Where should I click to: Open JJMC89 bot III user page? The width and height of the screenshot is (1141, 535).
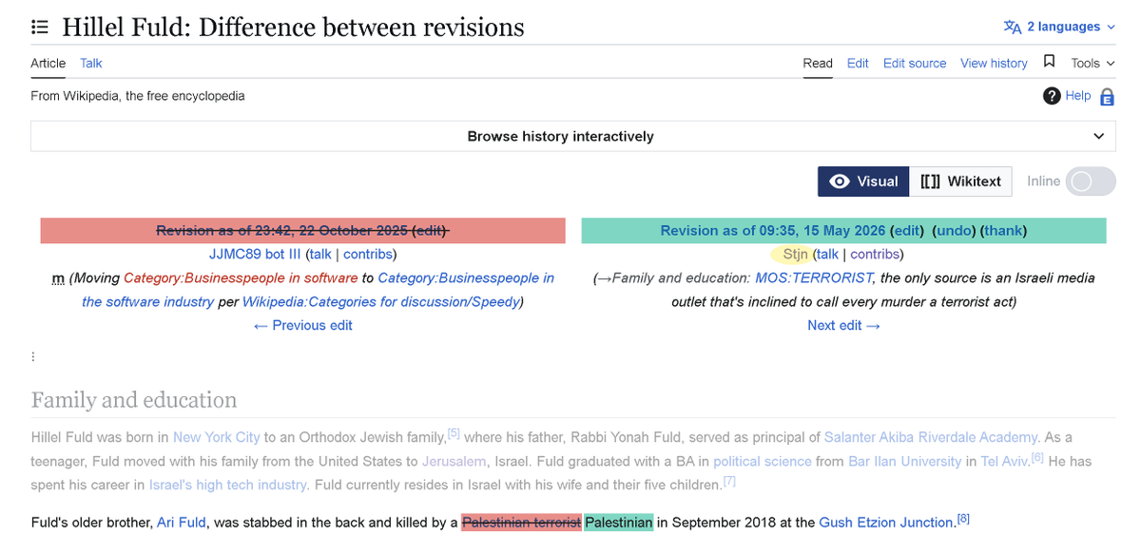click(x=255, y=254)
